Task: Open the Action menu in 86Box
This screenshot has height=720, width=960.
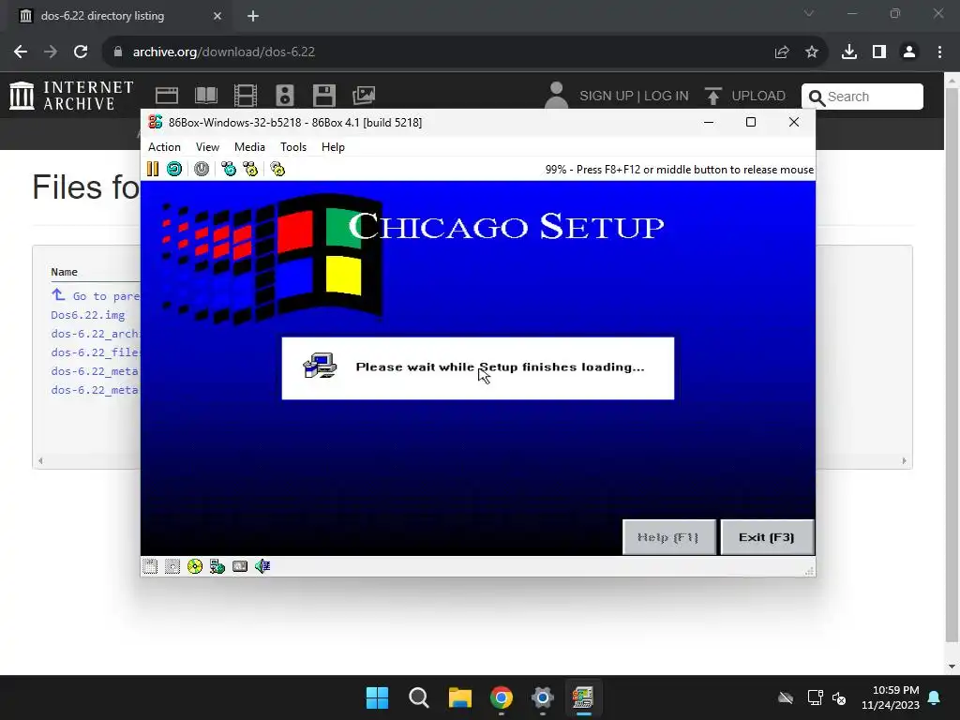Action: point(164,147)
